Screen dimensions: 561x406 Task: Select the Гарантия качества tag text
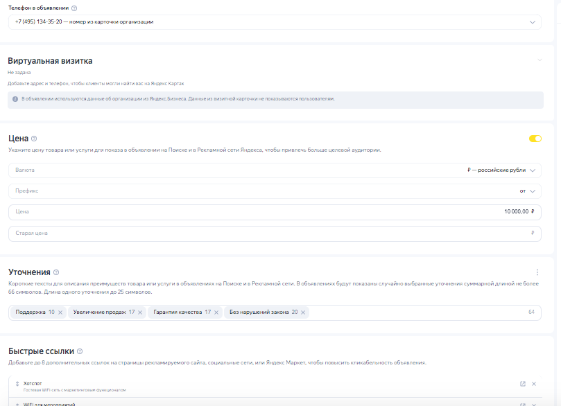178,312
